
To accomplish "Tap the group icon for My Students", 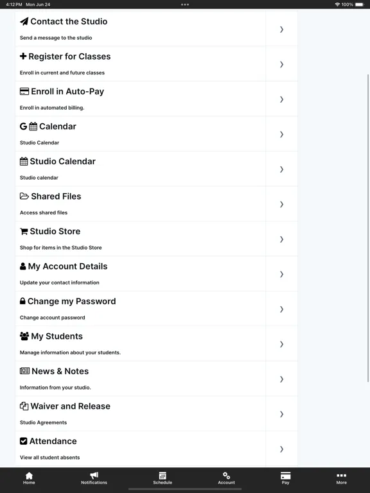I will pos(24,336).
